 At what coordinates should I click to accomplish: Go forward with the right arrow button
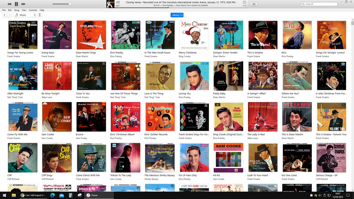click(x=10, y=15)
